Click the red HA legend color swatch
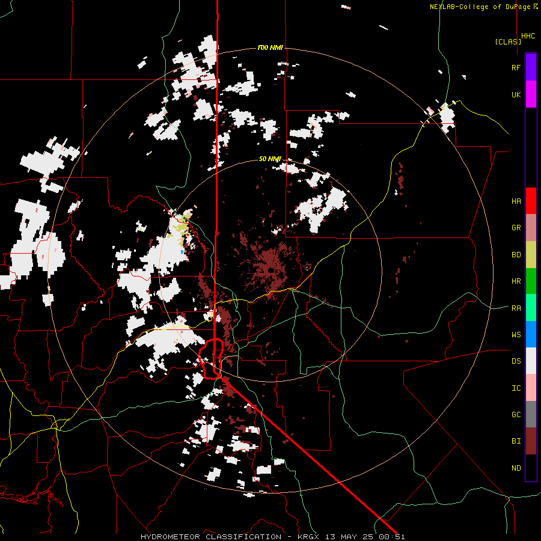541x541 pixels. tap(531, 201)
